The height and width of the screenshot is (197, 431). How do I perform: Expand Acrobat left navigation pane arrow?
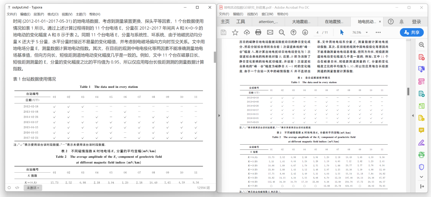point(219,115)
